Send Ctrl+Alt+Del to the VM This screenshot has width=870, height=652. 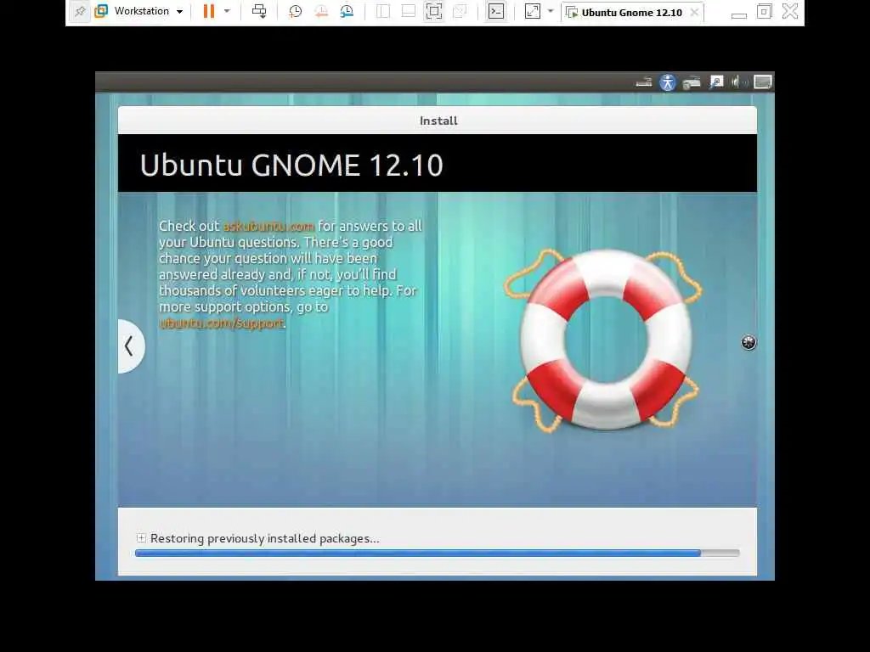tap(259, 11)
